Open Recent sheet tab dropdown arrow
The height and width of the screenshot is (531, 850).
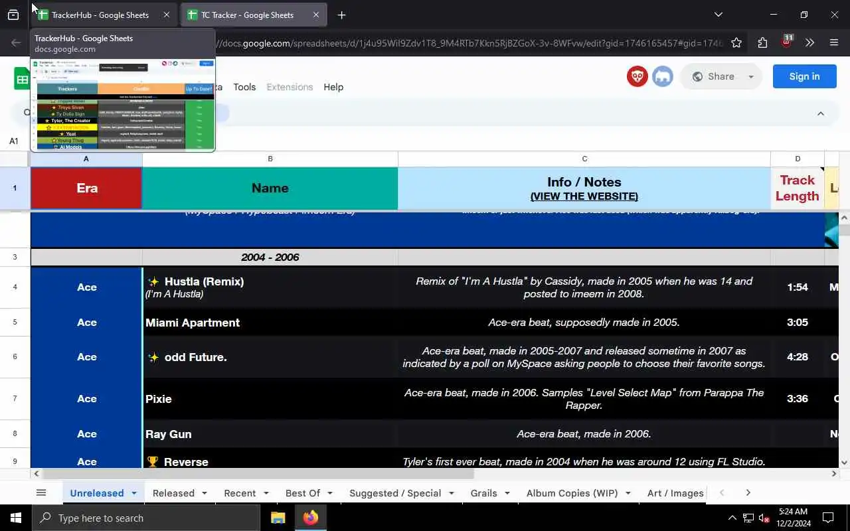266,493
